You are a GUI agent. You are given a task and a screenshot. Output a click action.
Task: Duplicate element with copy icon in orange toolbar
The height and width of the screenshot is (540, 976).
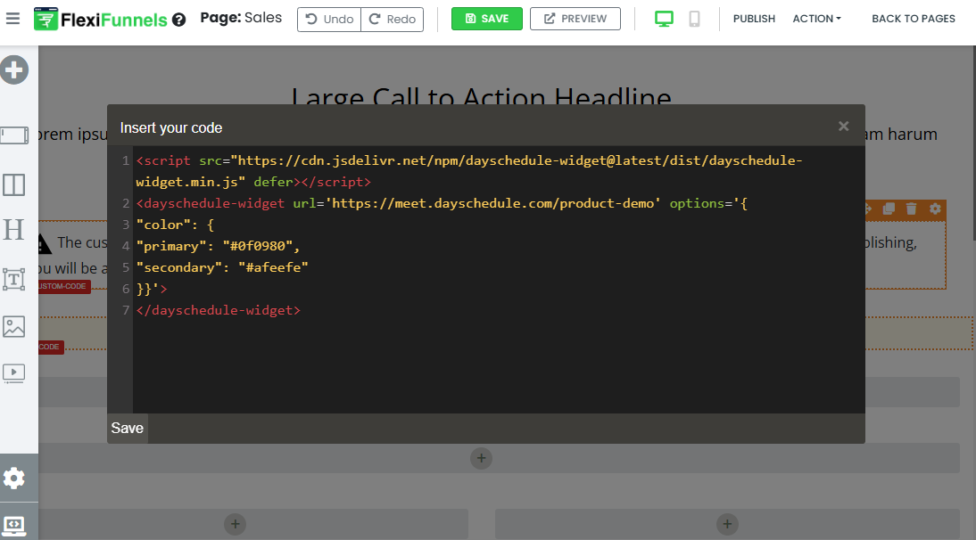pos(889,209)
